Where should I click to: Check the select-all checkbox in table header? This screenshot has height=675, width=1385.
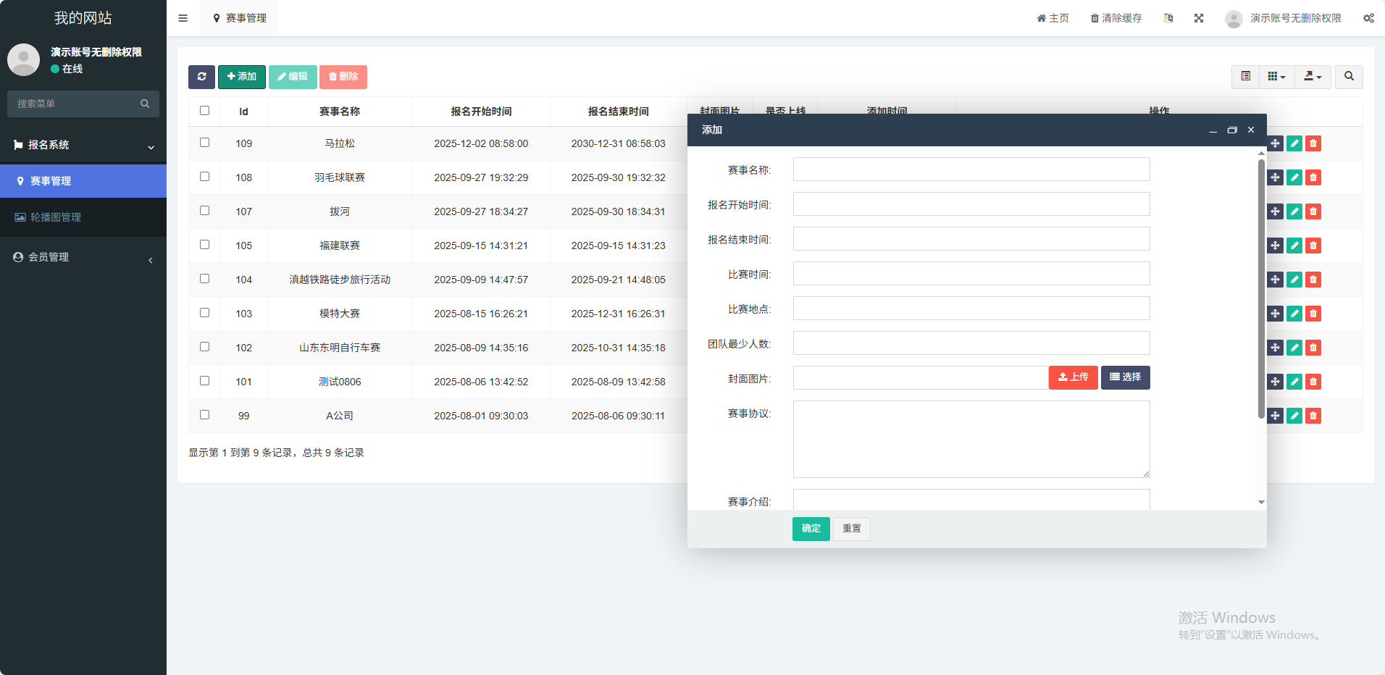[204, 111]
